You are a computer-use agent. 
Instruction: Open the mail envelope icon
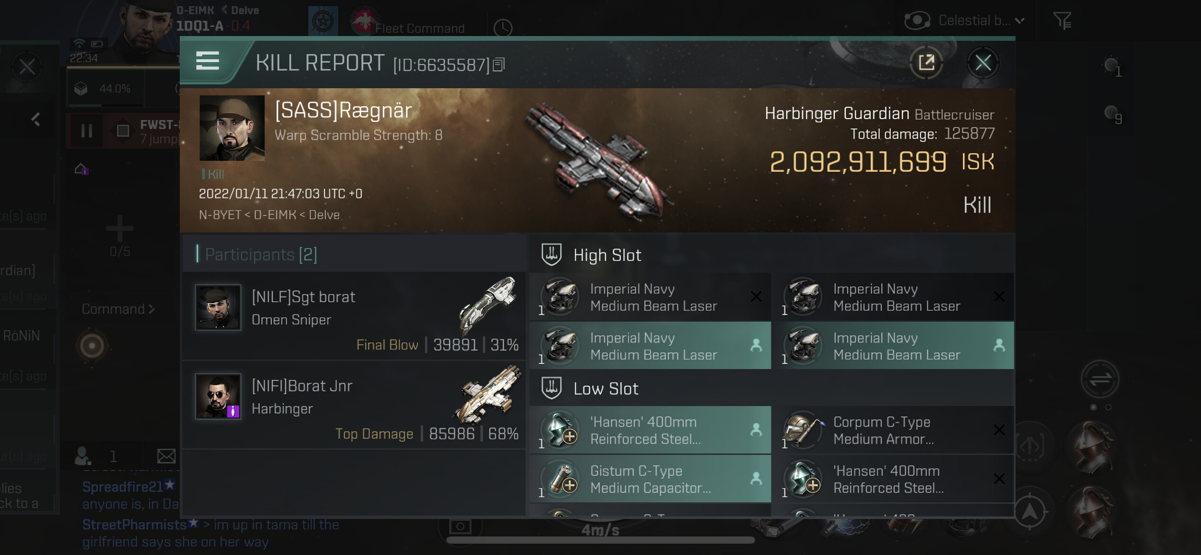(x=166, y=456)
